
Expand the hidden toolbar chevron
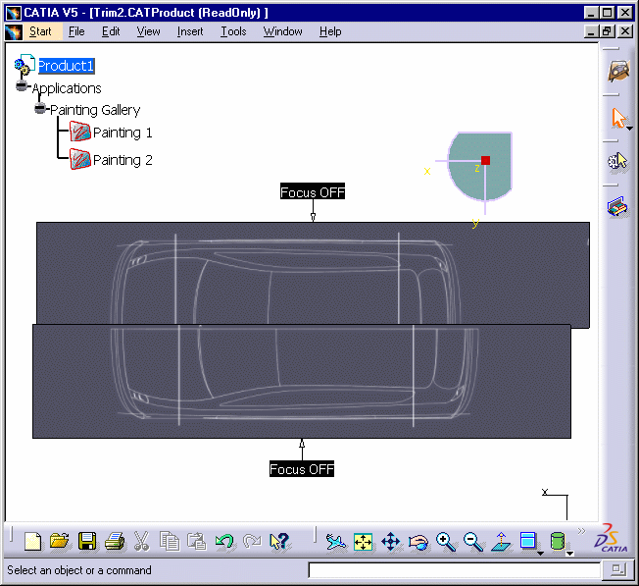(581, 531)
